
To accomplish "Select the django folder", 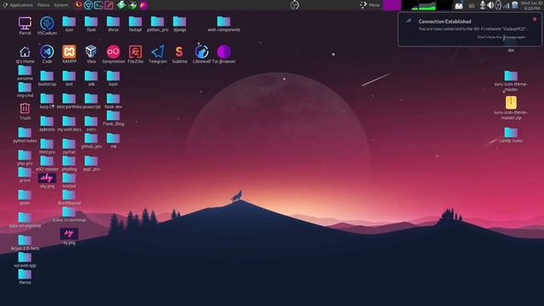I will click(x=179, y=25).
